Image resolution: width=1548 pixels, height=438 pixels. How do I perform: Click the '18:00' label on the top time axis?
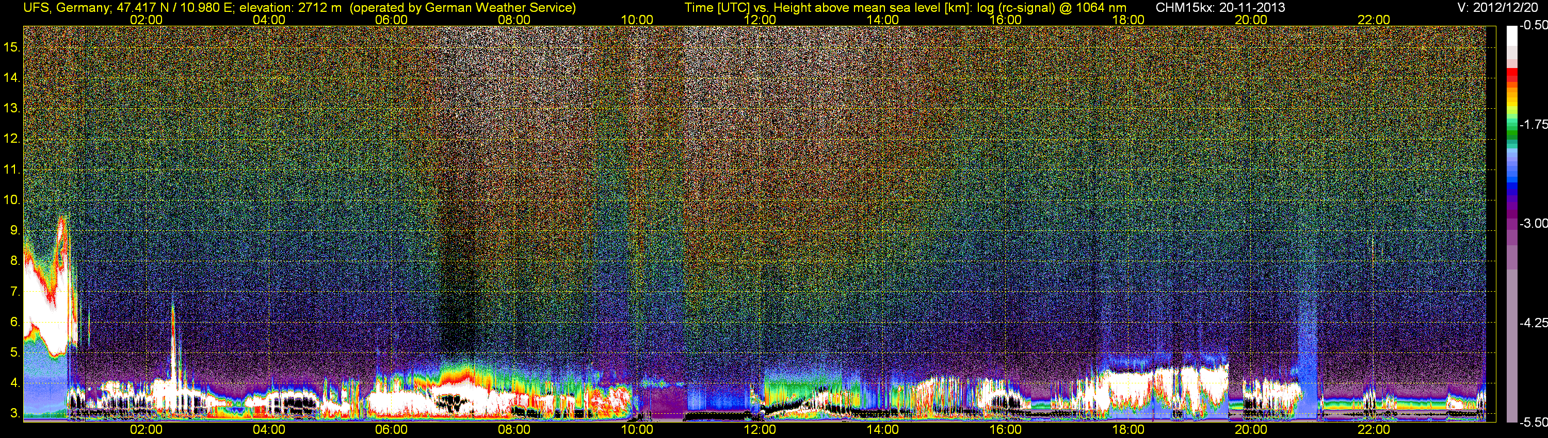tap(1128, 20)
